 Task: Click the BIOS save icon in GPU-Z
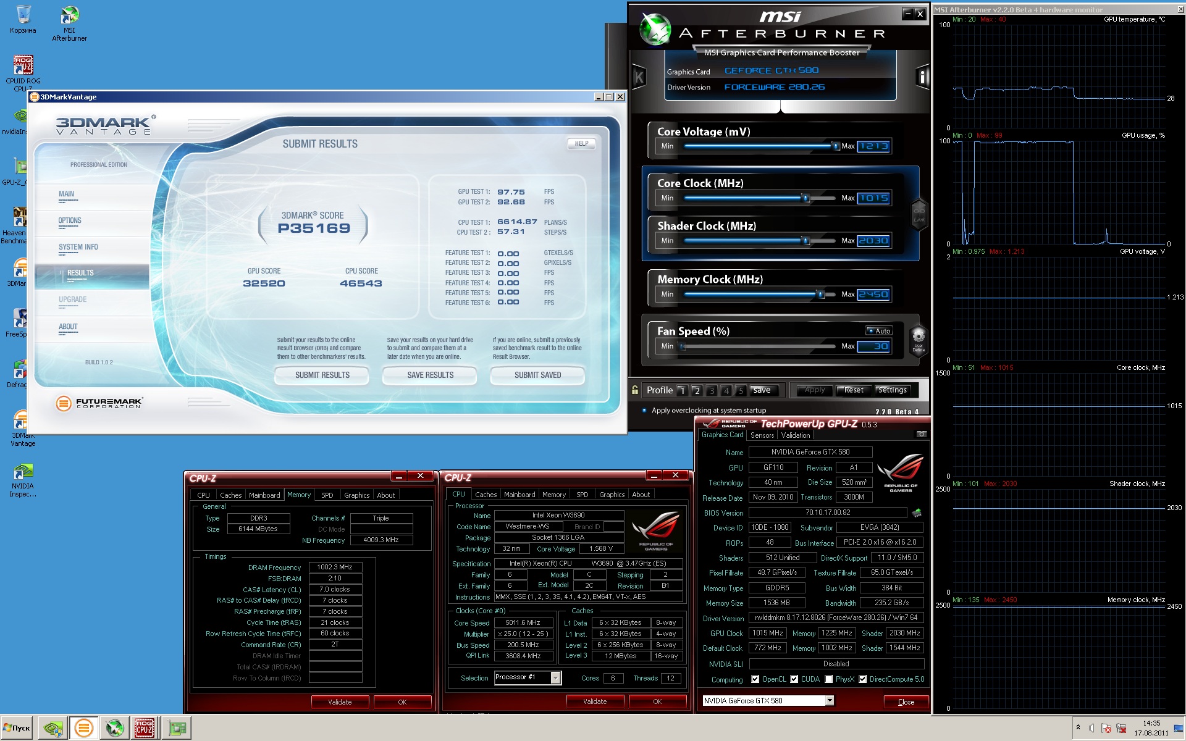pyautogui.click(x=917, y=513)
